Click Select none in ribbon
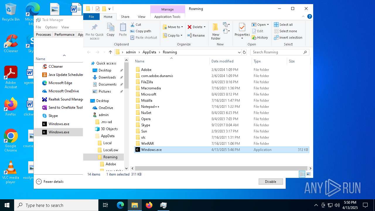The width and height of the screenshot is (375, 211). pos(285,31)
